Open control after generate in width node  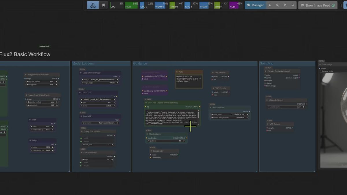(42, 130)
